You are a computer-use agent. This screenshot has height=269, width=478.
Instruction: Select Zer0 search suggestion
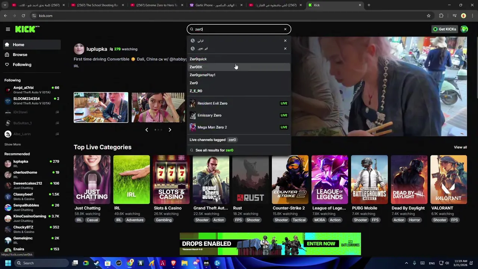point(239,83)
